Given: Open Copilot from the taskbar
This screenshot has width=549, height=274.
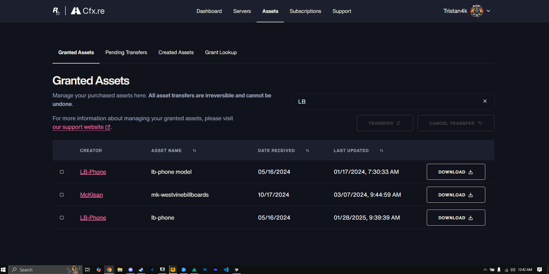Looking at the screenshot, I should pos(98,270).
